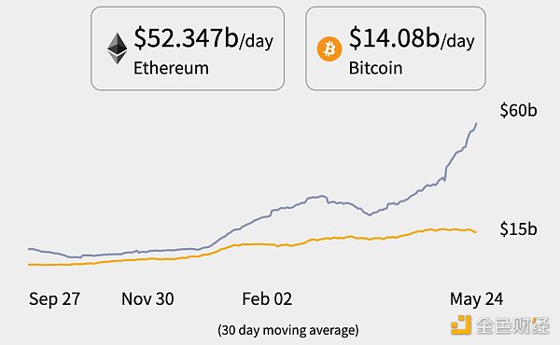Select the Bitcoin $14.08b/day card

tap(396, 48)
